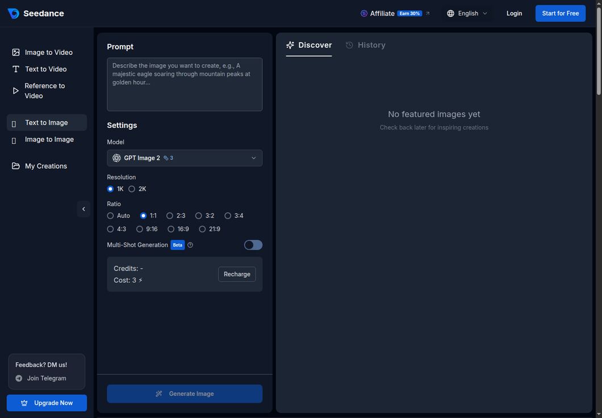The width and height of the screenshot is (602, 418).
Task: Click 'Check back later for inspiring creations'
Action: 434,127
